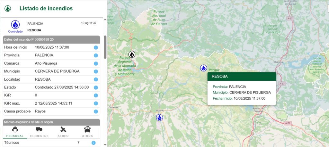Click info icon next to Causa probable

pos(96,111)
